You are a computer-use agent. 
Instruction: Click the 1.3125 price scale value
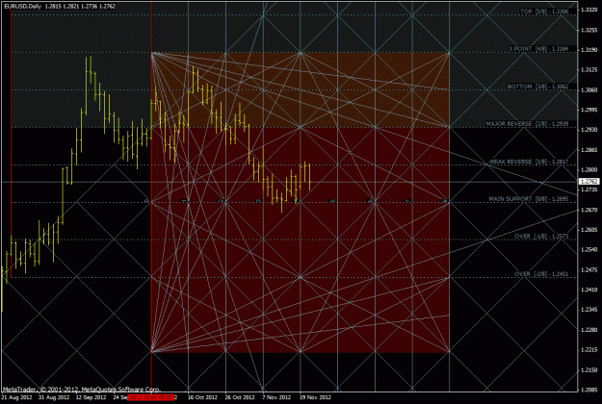[589, 70]
